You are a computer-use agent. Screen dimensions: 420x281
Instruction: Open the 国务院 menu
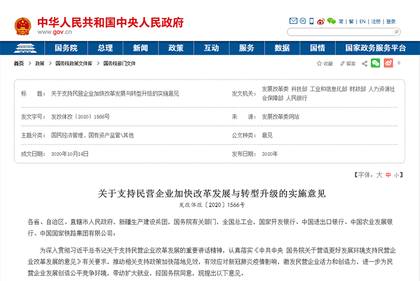click(66, 48)
